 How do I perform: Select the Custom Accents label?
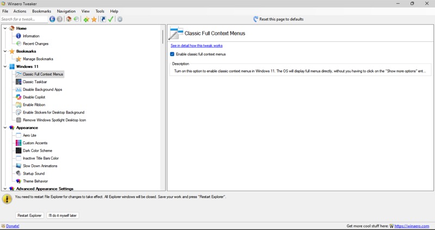coord(35,143)
